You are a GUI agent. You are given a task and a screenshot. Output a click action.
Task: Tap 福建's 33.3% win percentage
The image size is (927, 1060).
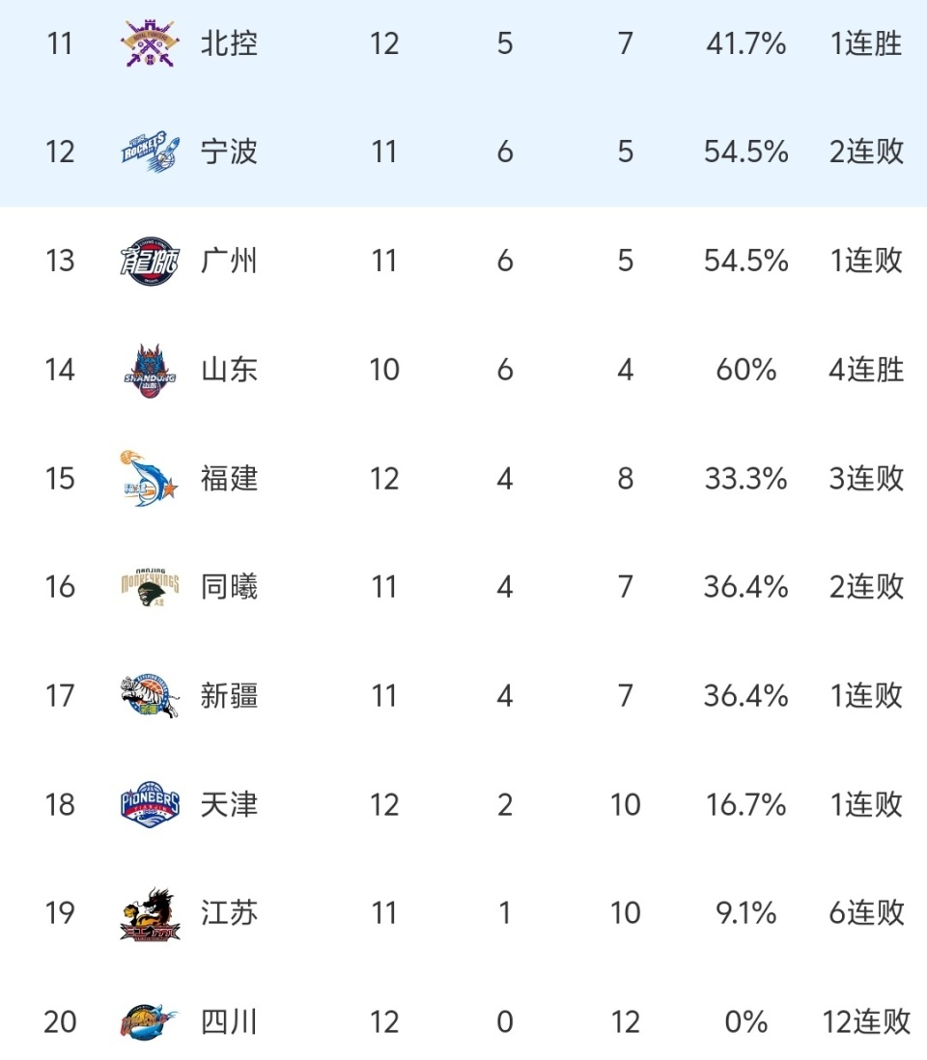point(746,479)
